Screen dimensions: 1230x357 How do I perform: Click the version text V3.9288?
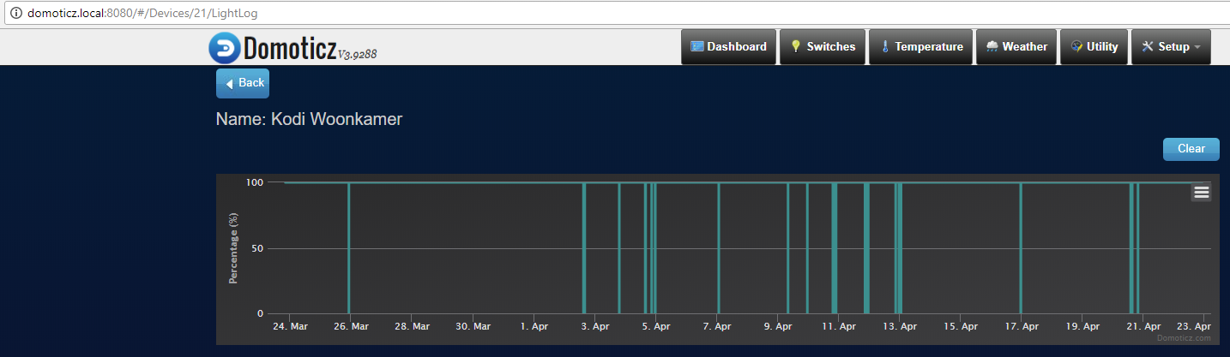point(358,54)
